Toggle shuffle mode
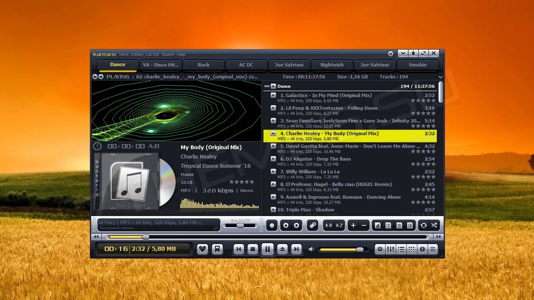The image size is (534, 300). (x=434, y=225)
